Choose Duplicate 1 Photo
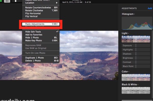This screenshot has width=153, height=101. 41,58
